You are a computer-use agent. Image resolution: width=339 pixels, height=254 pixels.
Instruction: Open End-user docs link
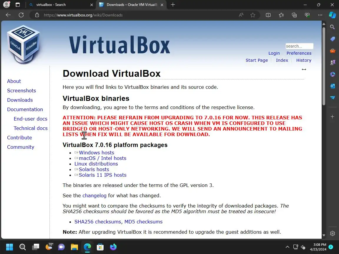tap(31, 119)
